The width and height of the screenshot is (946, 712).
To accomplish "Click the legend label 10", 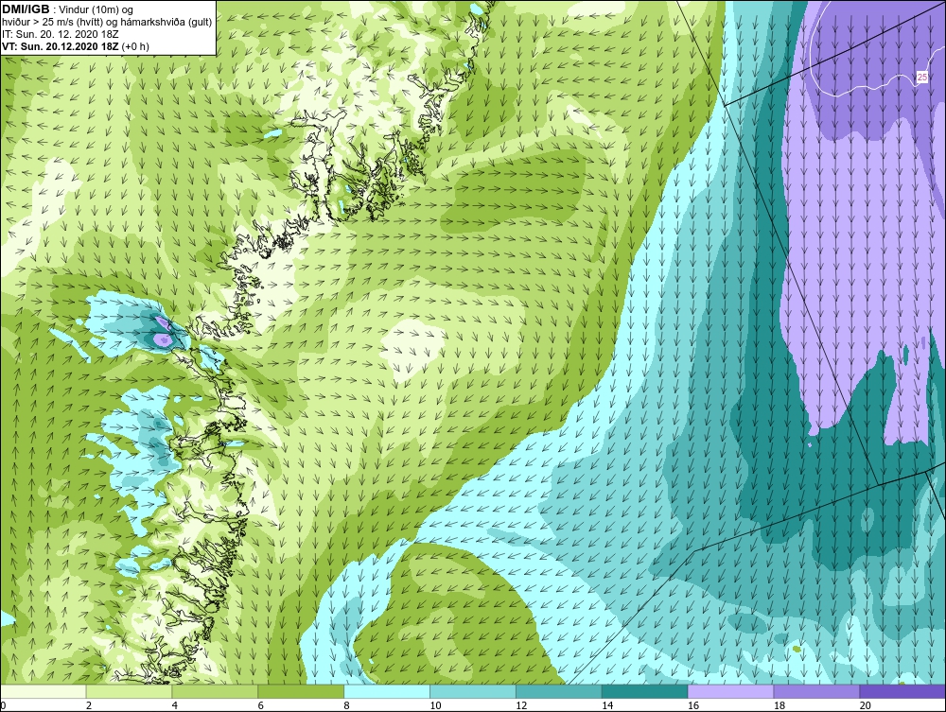I will click(435, 705).
